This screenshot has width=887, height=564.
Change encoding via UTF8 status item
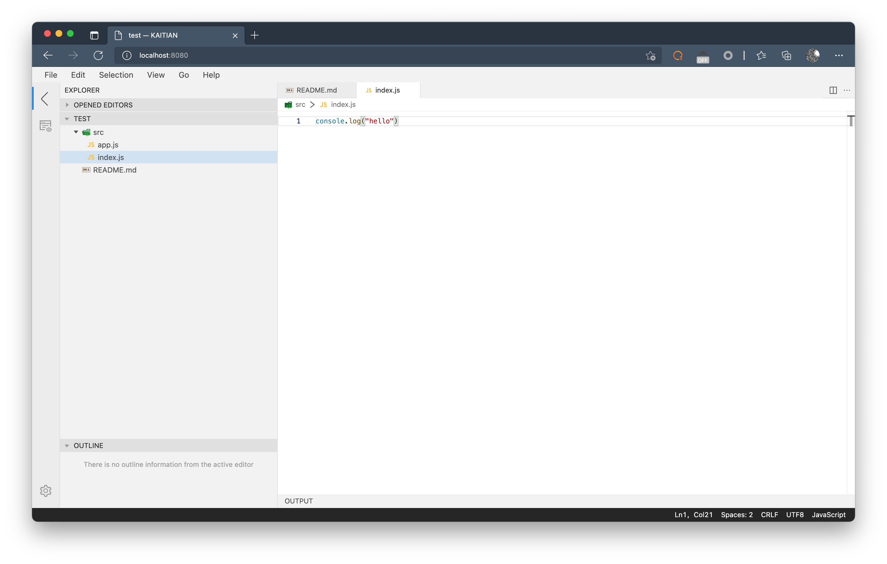pyautogui.click(x=795, y=515)
